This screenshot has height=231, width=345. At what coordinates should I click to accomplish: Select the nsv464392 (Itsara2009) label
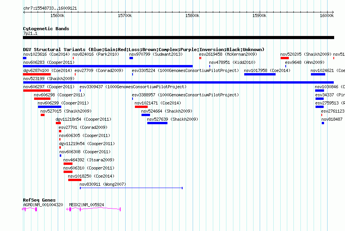point(89,160)
